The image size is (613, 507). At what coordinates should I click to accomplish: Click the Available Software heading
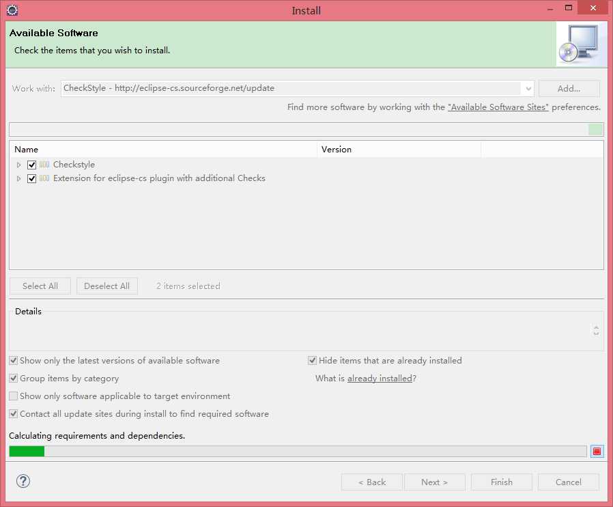[x=53, y=33]
